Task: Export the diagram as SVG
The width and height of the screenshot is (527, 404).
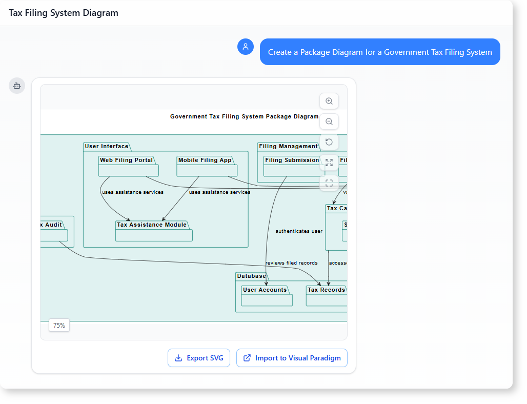Action: (199, 358)
